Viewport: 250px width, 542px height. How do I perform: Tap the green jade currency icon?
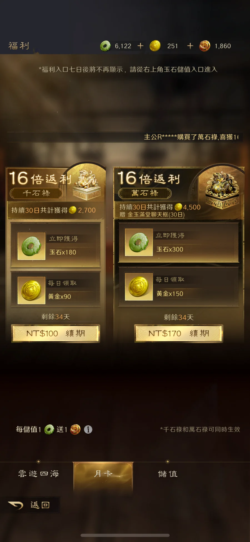click(x=105, y=46)
